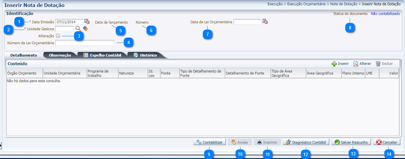The image size is (405, 159).
Task: Click the Unidade Gestora search magnifier icon
Action: (78, 29)
